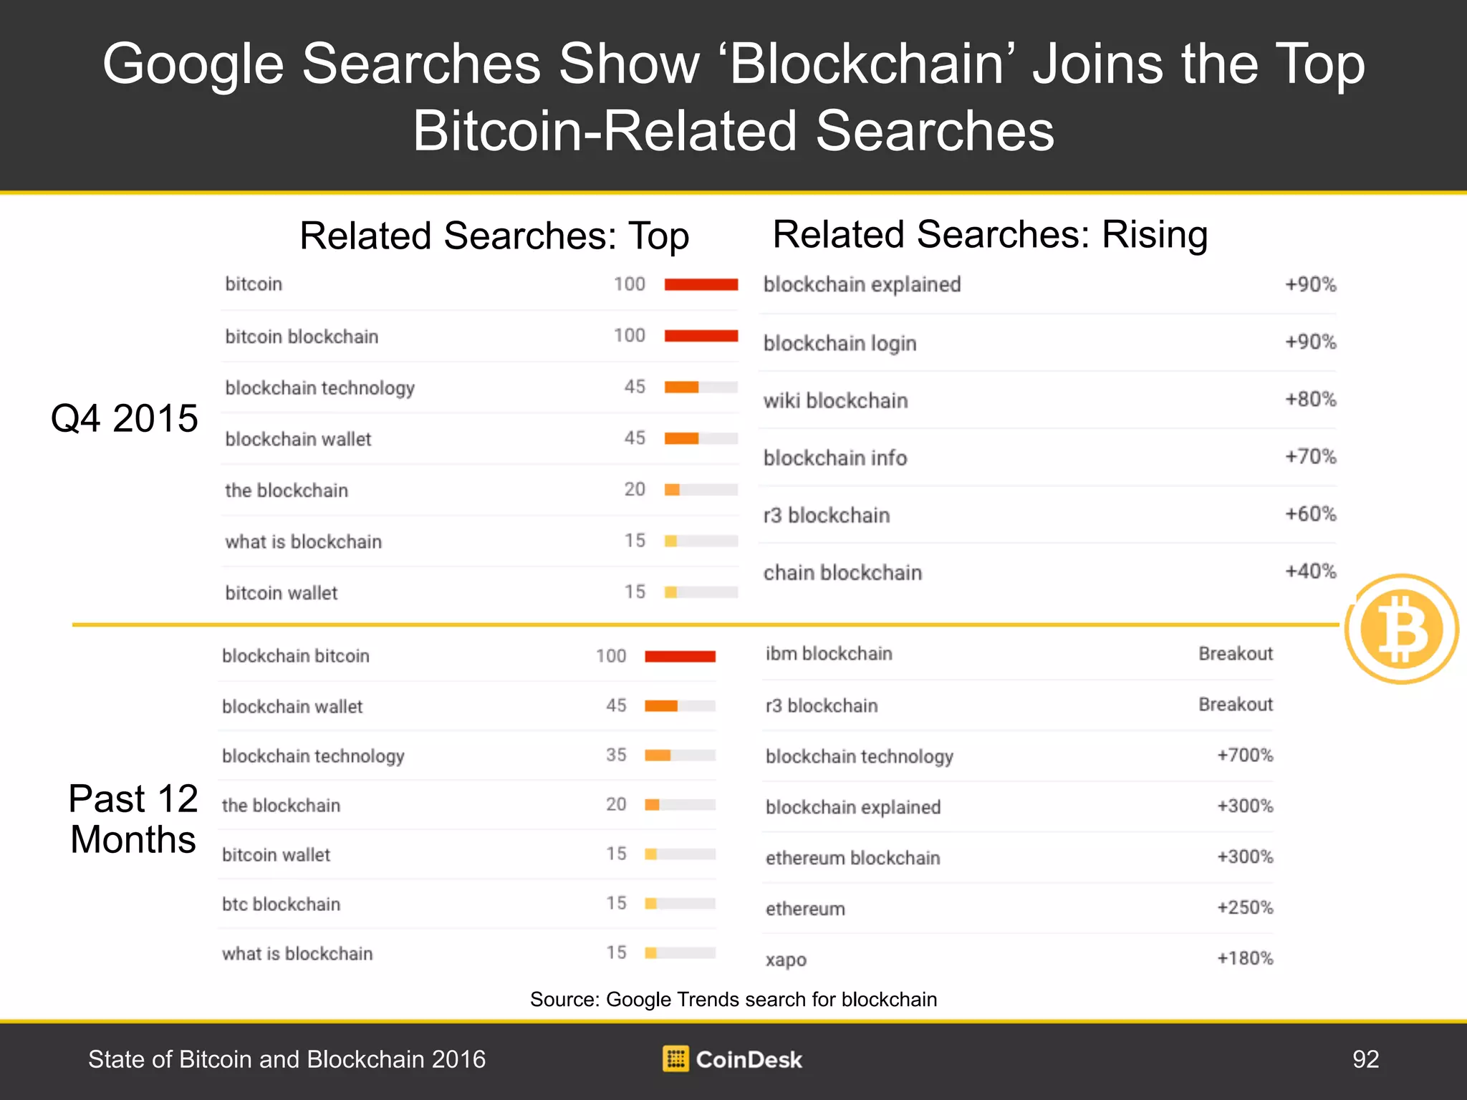Click the red bar beside 'blockchain bitcoin'

tap(680, 656)
